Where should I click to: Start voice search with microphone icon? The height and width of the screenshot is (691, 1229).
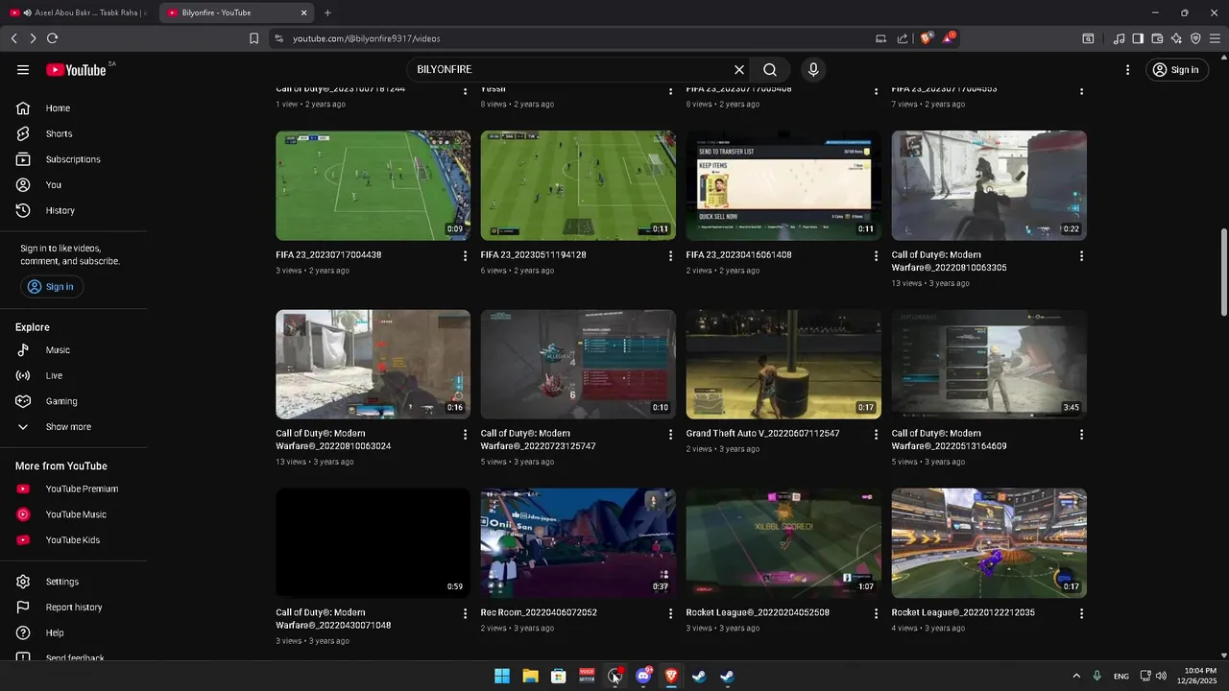[x=813, y=70]
